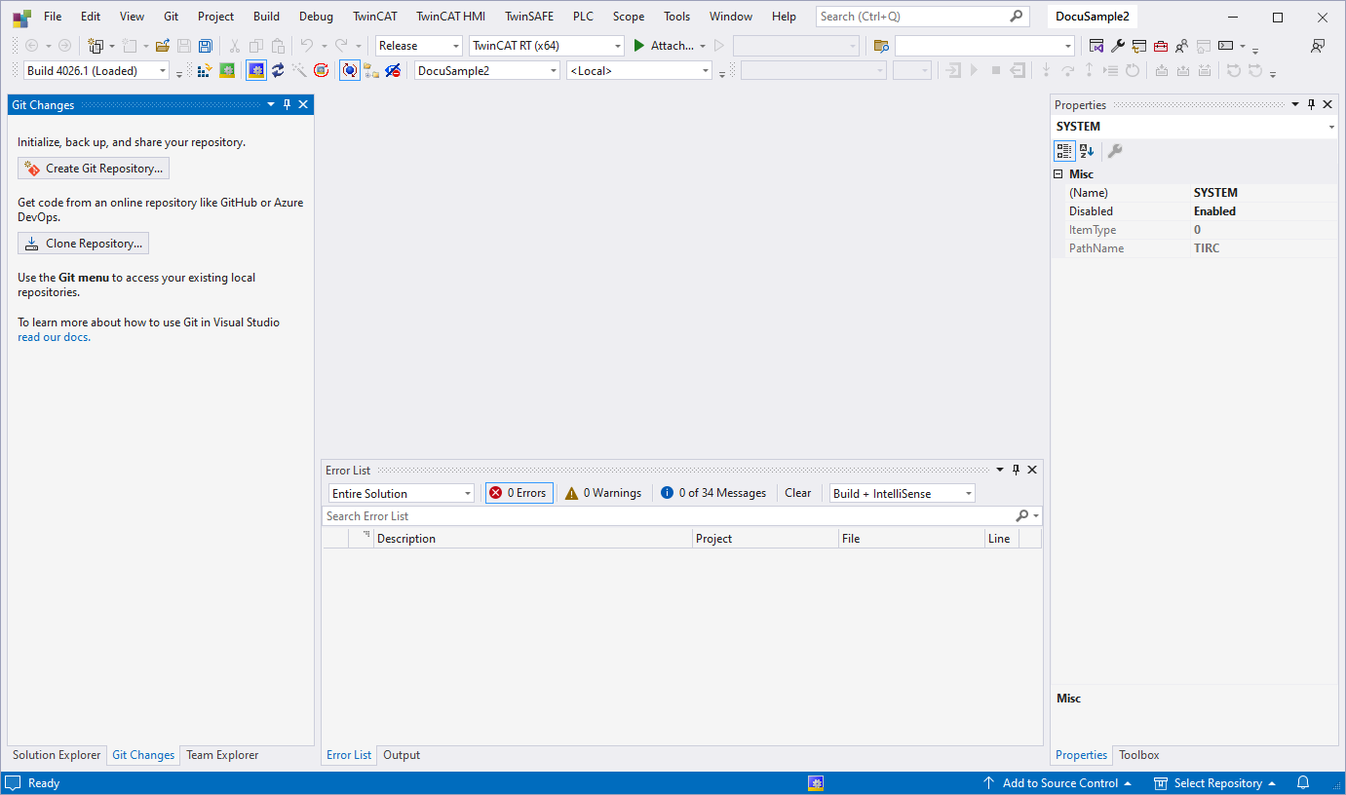Switch Properties to Alphabetical sorting
This screenshot has height=795, width=1346.
[1087, 151]
